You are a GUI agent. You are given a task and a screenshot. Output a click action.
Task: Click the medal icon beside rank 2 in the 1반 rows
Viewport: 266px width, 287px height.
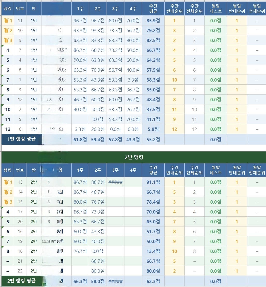(6, 30)
